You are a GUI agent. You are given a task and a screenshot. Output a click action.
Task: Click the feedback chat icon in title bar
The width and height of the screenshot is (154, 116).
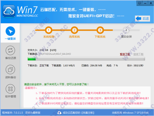[x=140, y=3]
